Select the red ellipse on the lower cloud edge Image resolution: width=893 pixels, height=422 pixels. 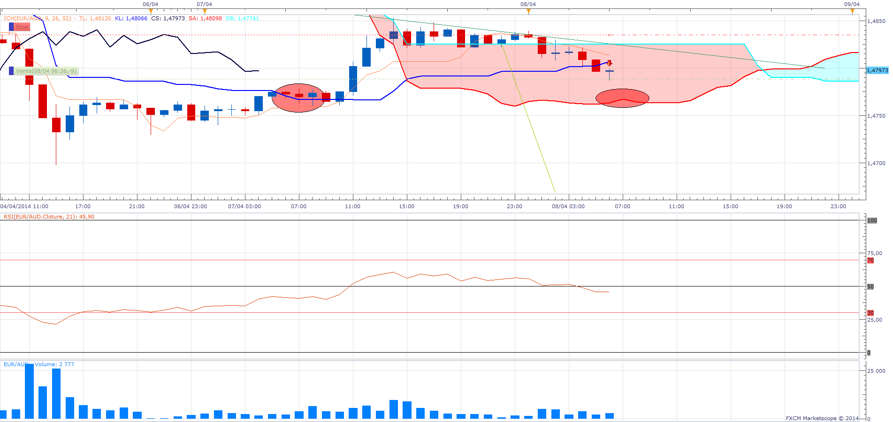coord(622,98)
